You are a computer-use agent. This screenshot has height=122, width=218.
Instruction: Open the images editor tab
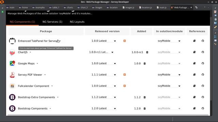point(97,7)
